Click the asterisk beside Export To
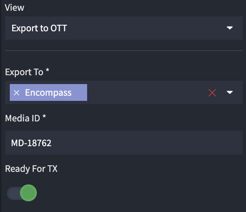246x212 pixels. tap(48, 70)
